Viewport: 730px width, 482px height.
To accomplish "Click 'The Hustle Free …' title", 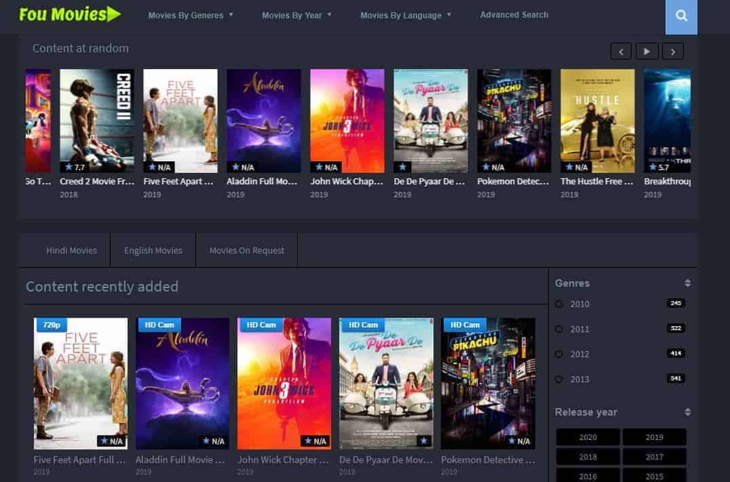I will click(x=597, y=182).
